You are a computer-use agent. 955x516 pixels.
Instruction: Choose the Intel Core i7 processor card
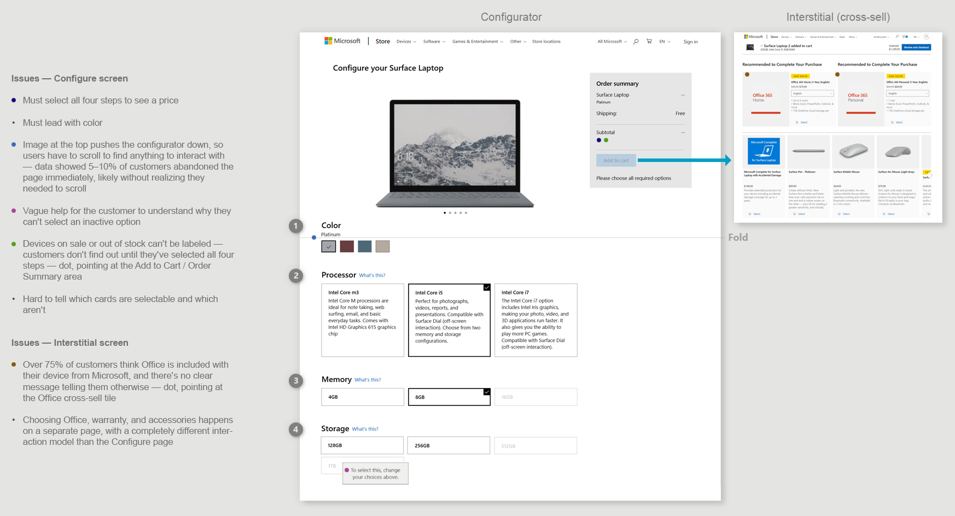[x=535, y=320]
